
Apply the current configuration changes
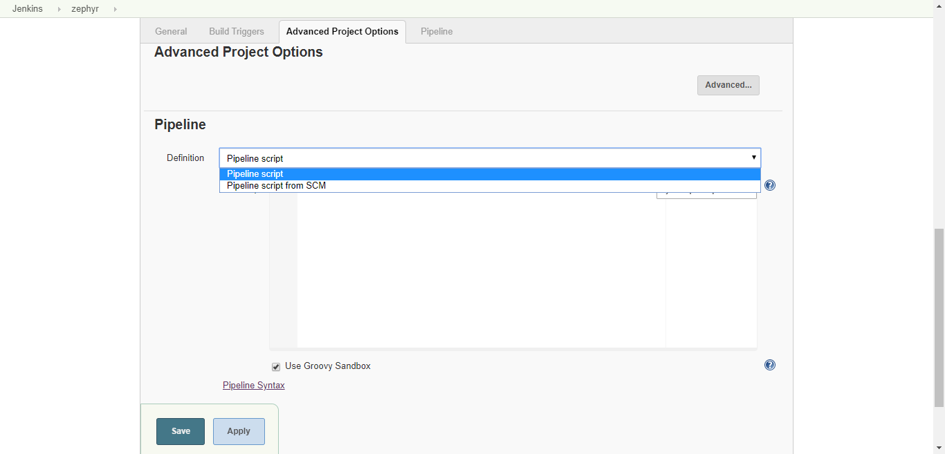tap(239, 431)
